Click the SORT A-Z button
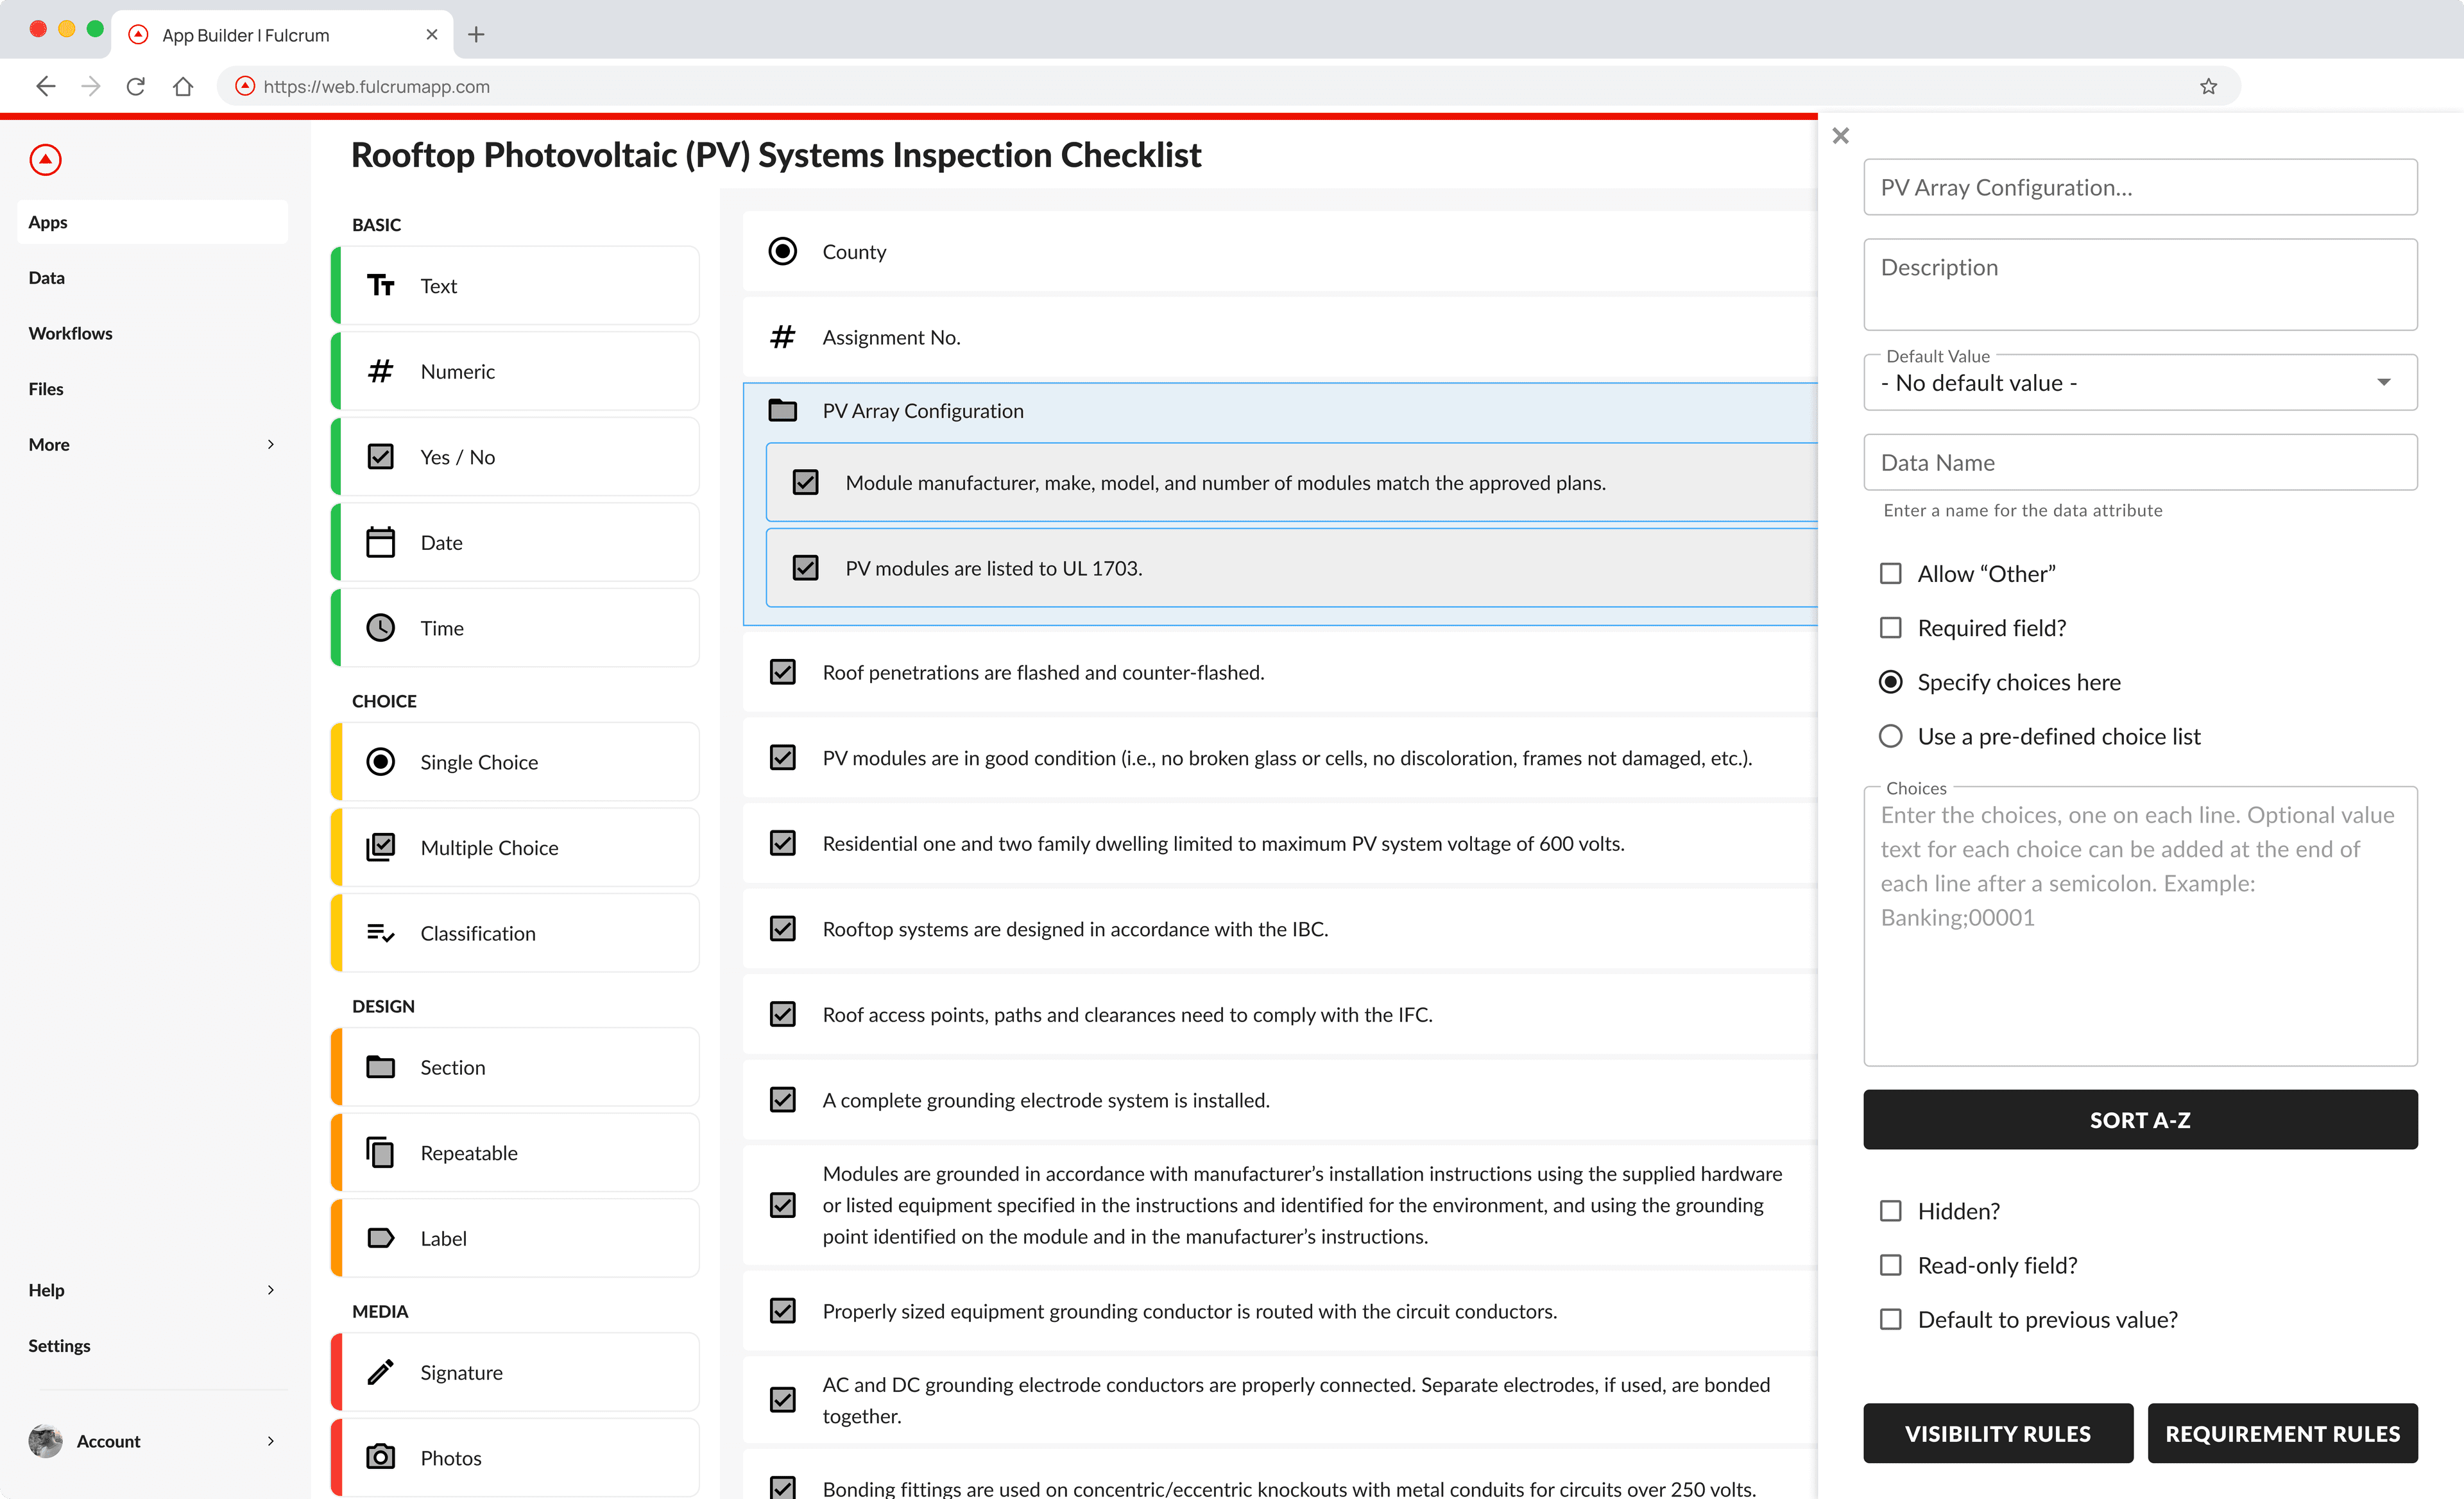Screen dimensions: 2464x1499 (2139, 1119)
